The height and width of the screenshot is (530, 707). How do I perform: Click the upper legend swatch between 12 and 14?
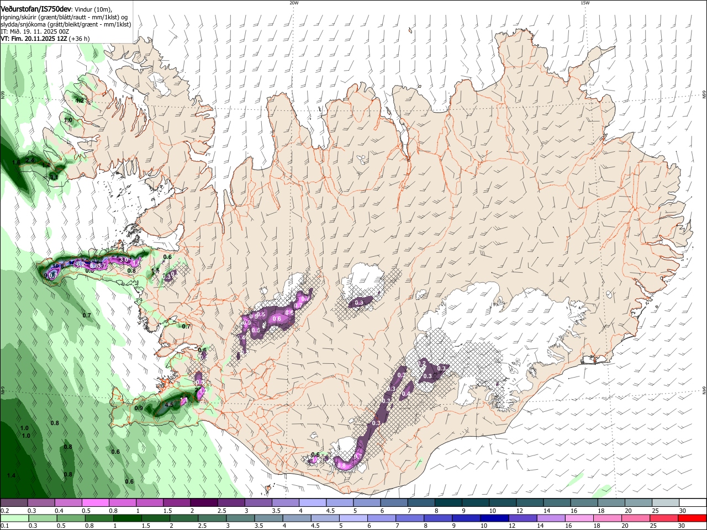pyautogui.click(x=530, y=503)
